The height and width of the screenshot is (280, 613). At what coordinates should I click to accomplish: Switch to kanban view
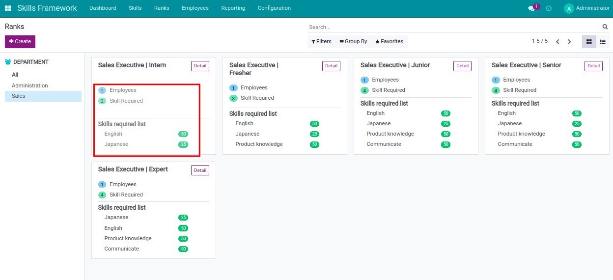click(589, 42)
